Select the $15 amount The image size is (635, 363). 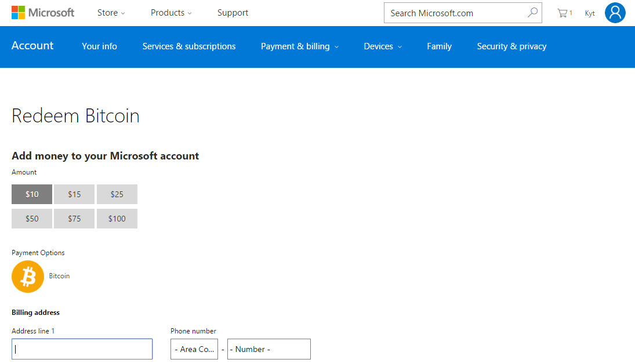click(74, 194)
